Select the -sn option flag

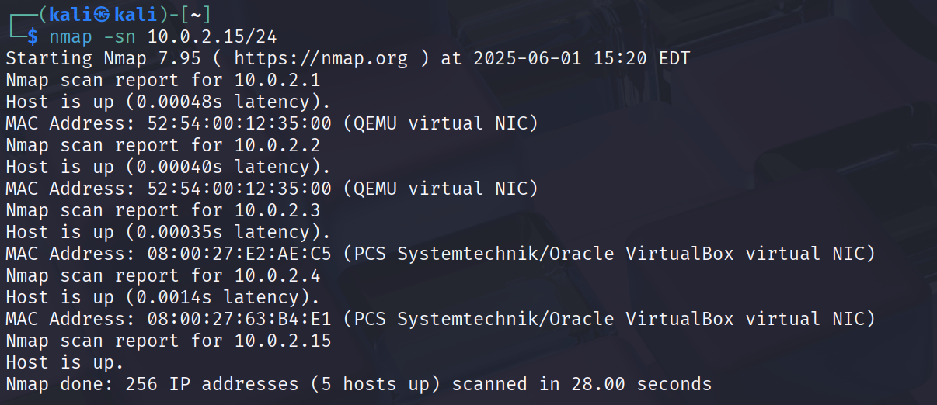click(x=119, y=36)
